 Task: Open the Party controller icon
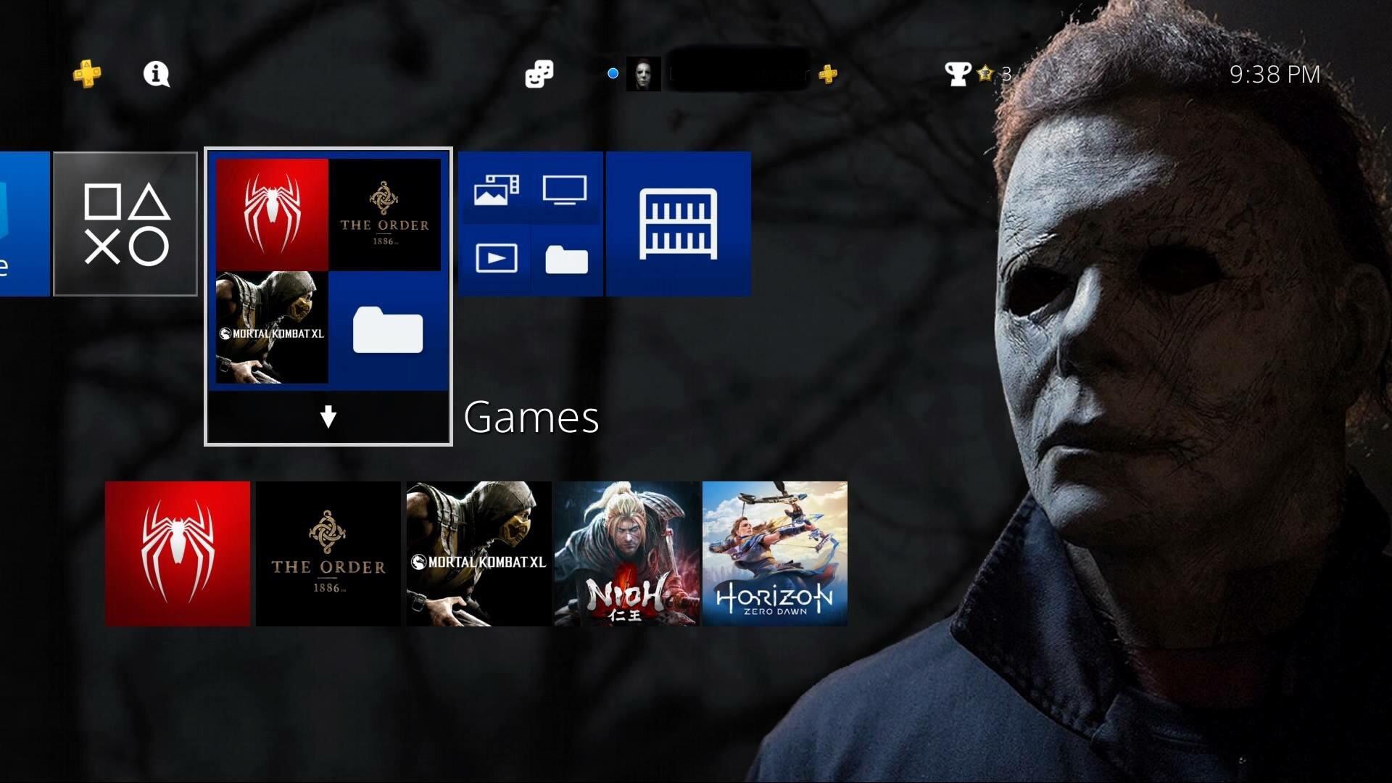538,73
